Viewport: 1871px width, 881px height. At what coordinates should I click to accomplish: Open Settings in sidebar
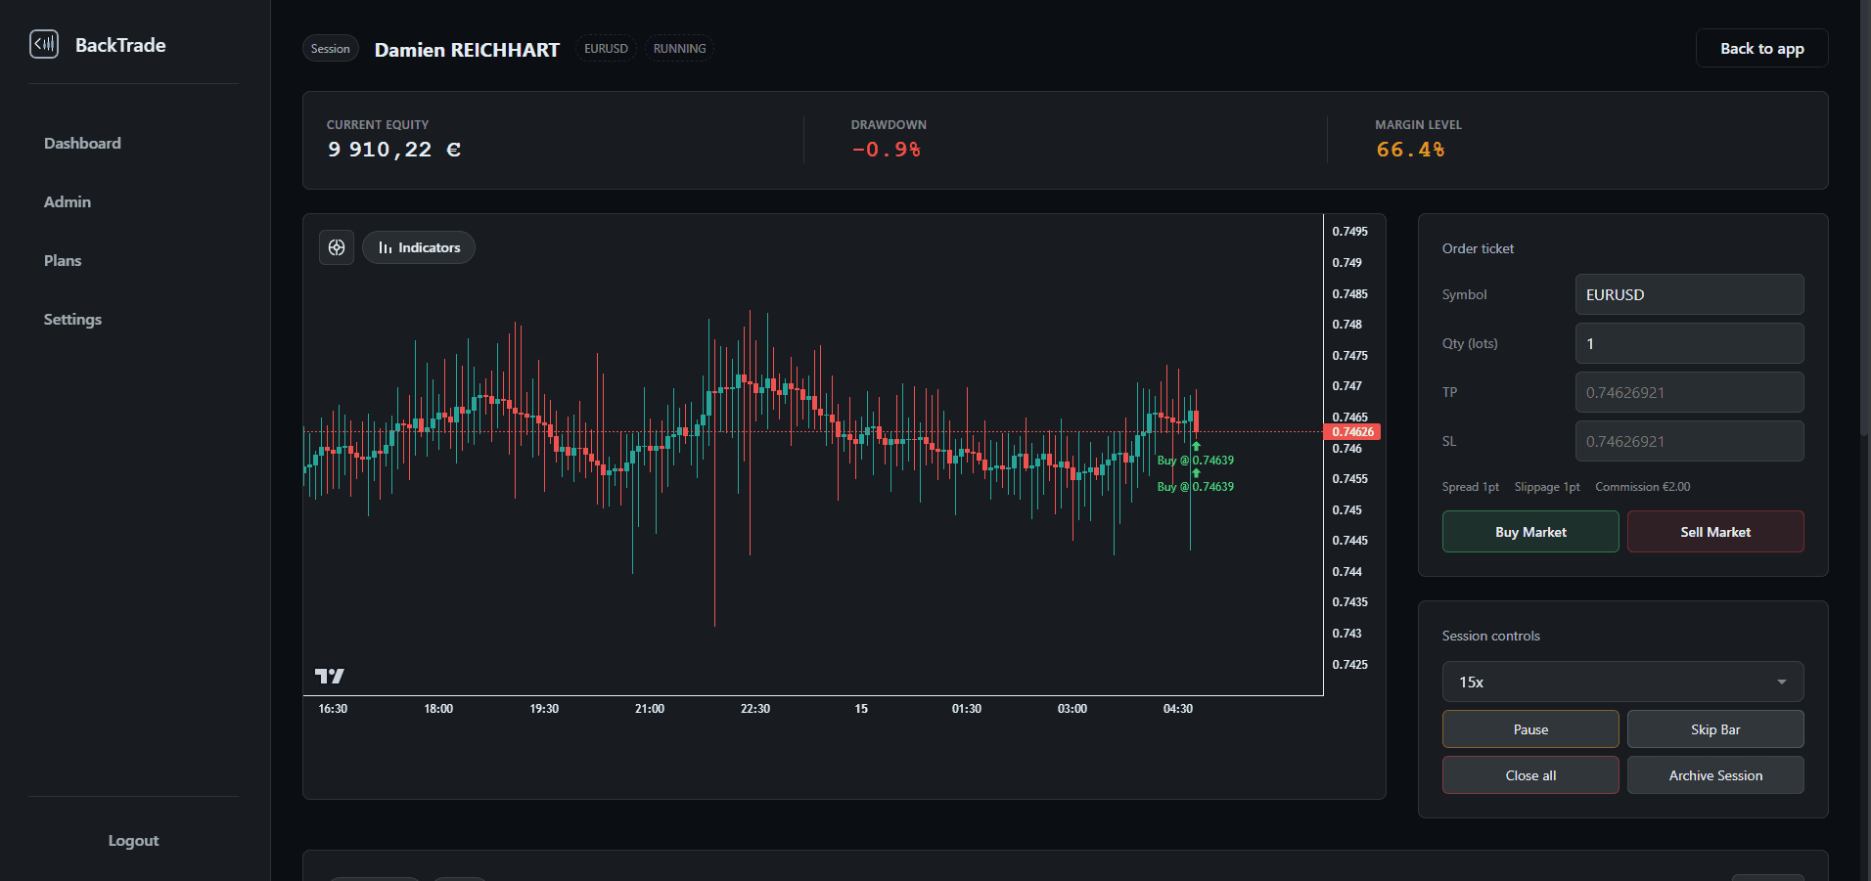coord(72,319)
